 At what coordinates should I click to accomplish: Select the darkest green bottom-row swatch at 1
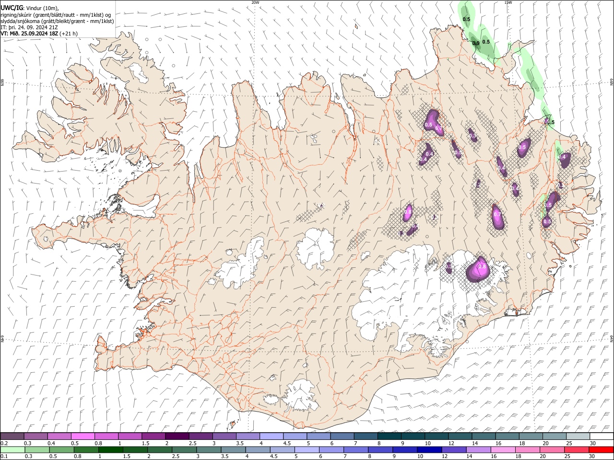(x=110, y=449)
